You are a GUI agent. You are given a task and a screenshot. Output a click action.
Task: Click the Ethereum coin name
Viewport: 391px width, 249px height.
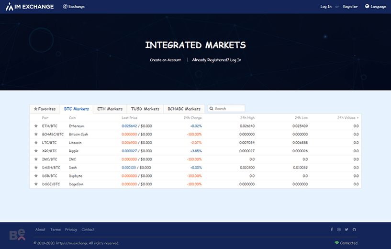pos(77,126)
